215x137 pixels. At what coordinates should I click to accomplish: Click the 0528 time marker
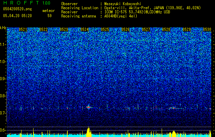166,29
